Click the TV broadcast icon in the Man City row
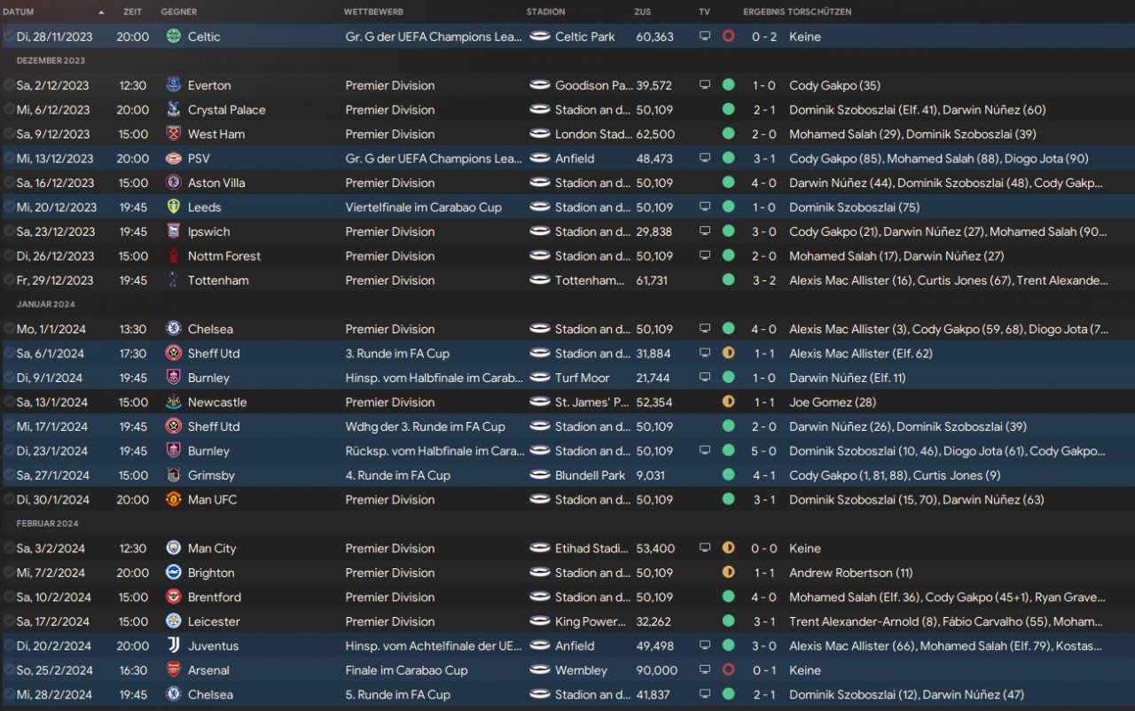Image resolution: width=1135 pixels, height=711 pixels. point(705,549)
